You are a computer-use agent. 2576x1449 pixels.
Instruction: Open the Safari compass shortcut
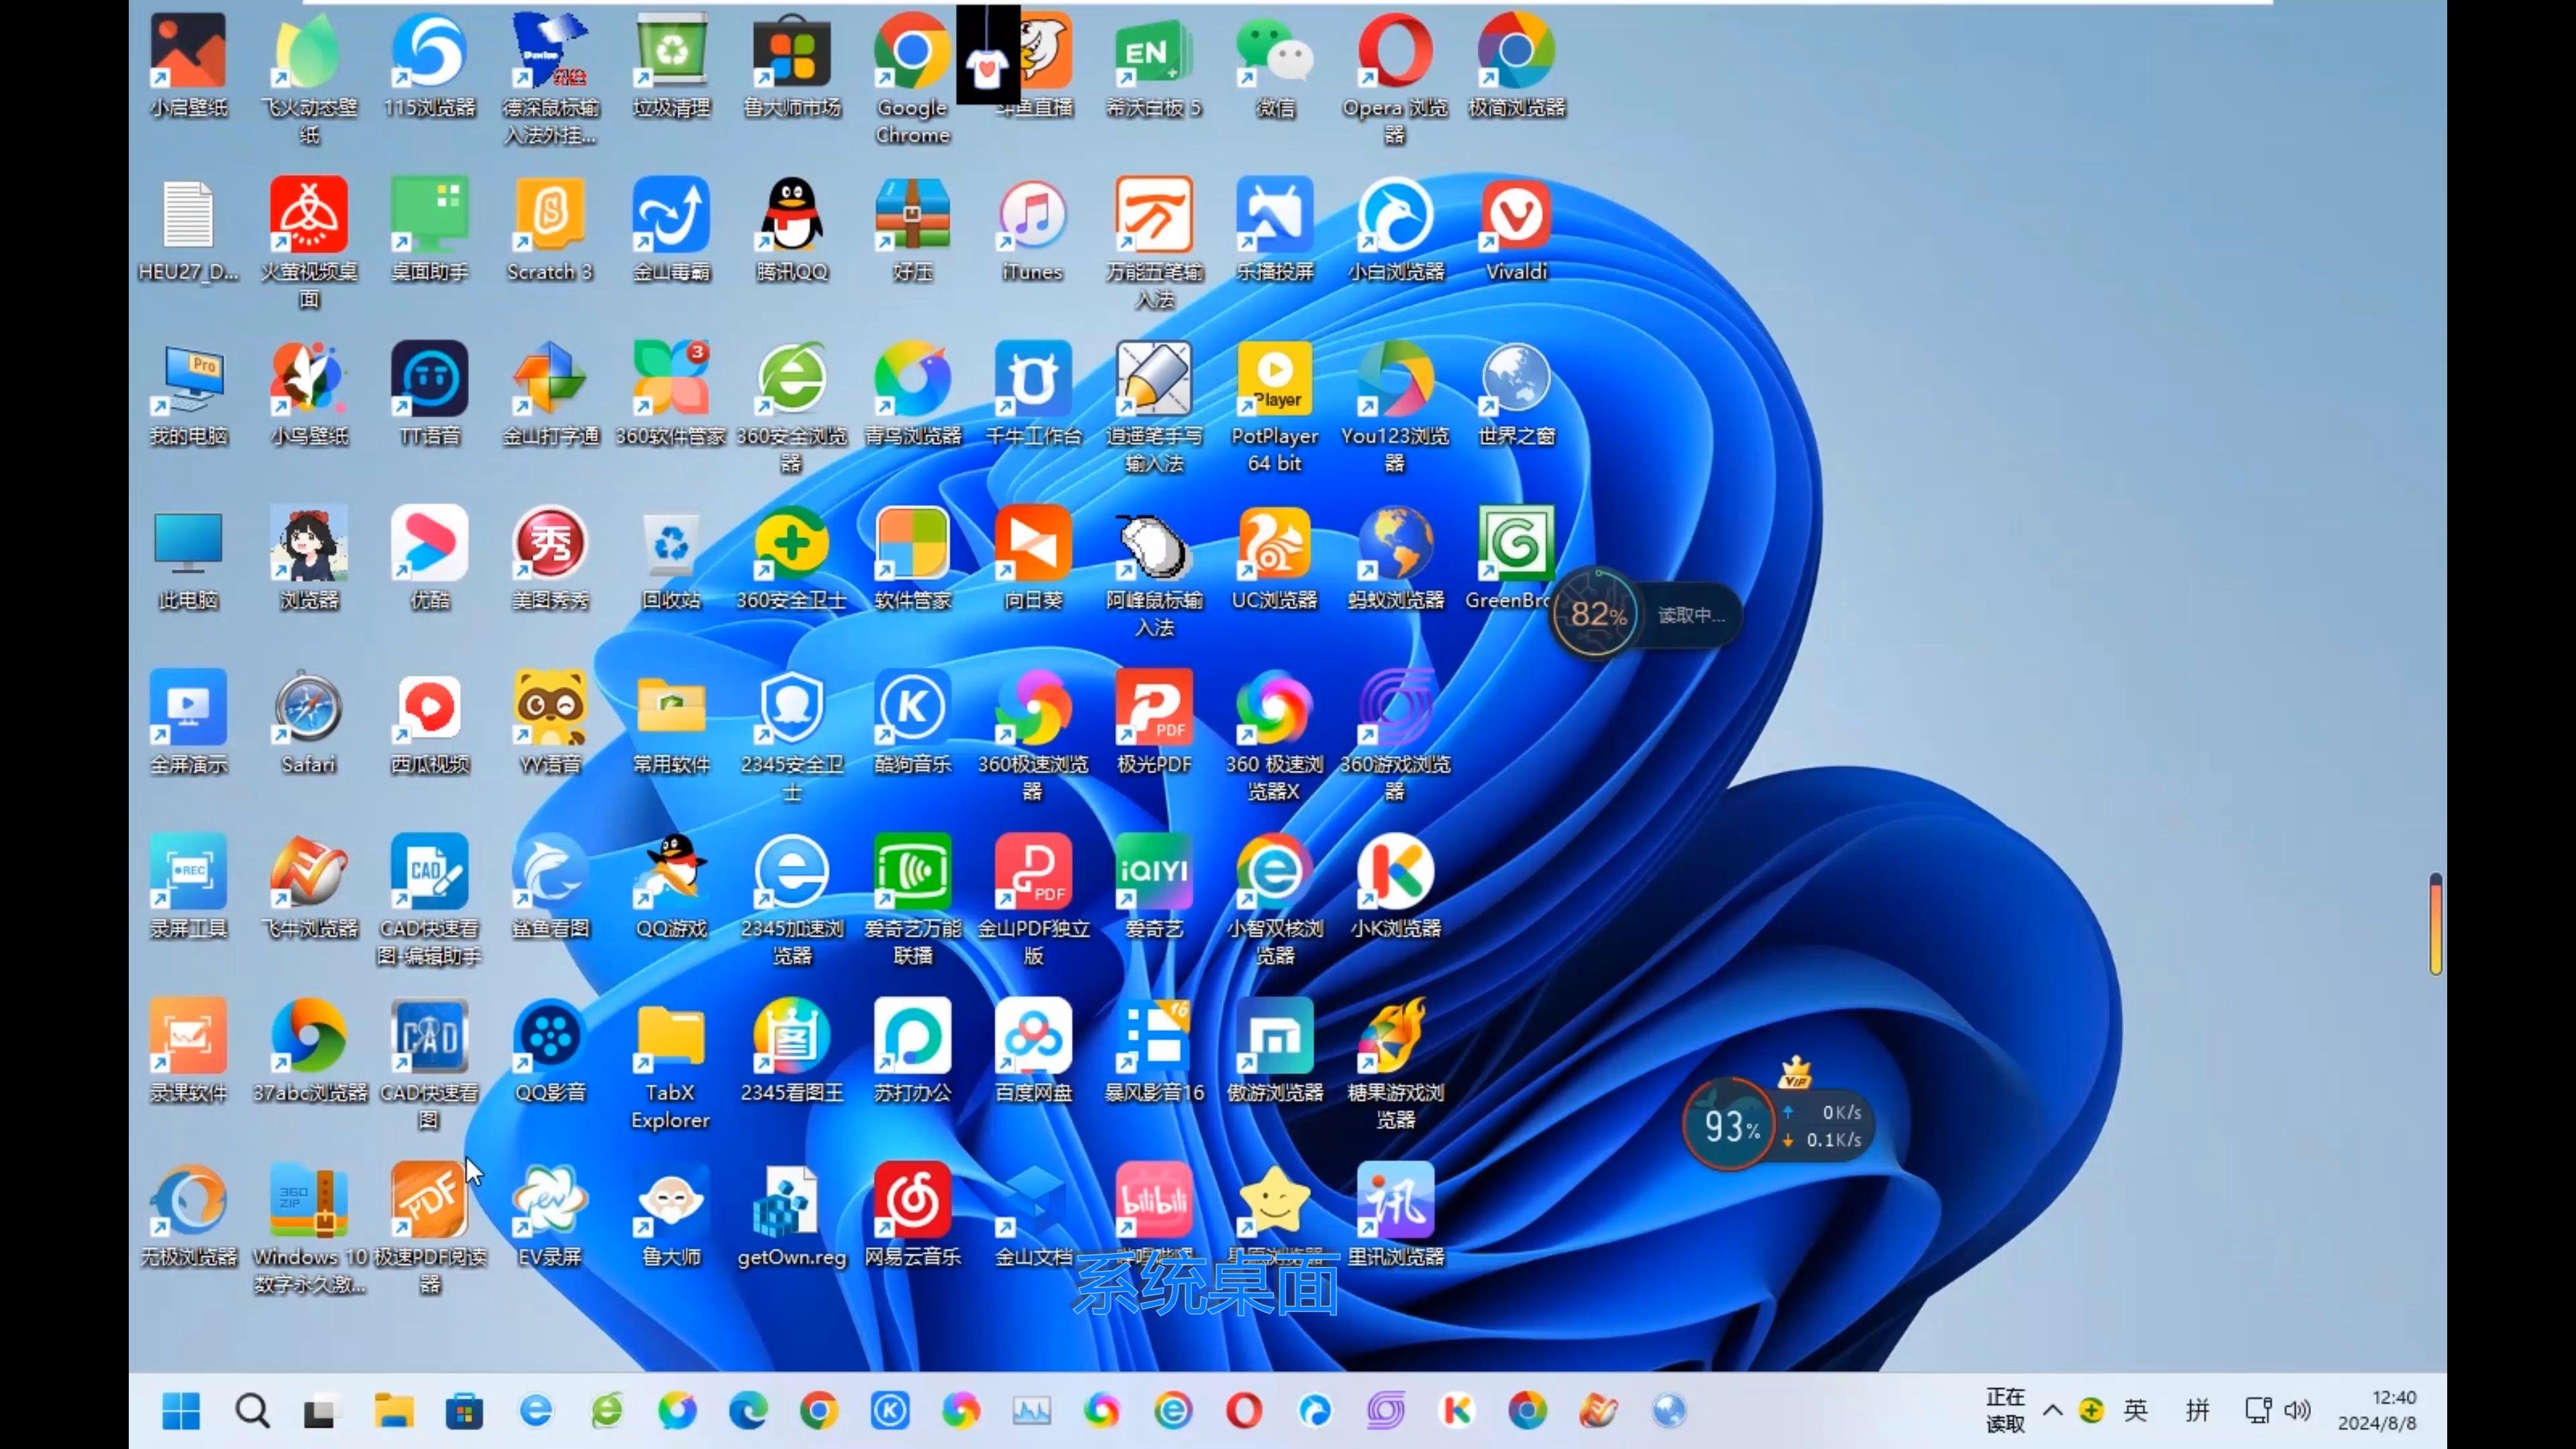(308, 722)
